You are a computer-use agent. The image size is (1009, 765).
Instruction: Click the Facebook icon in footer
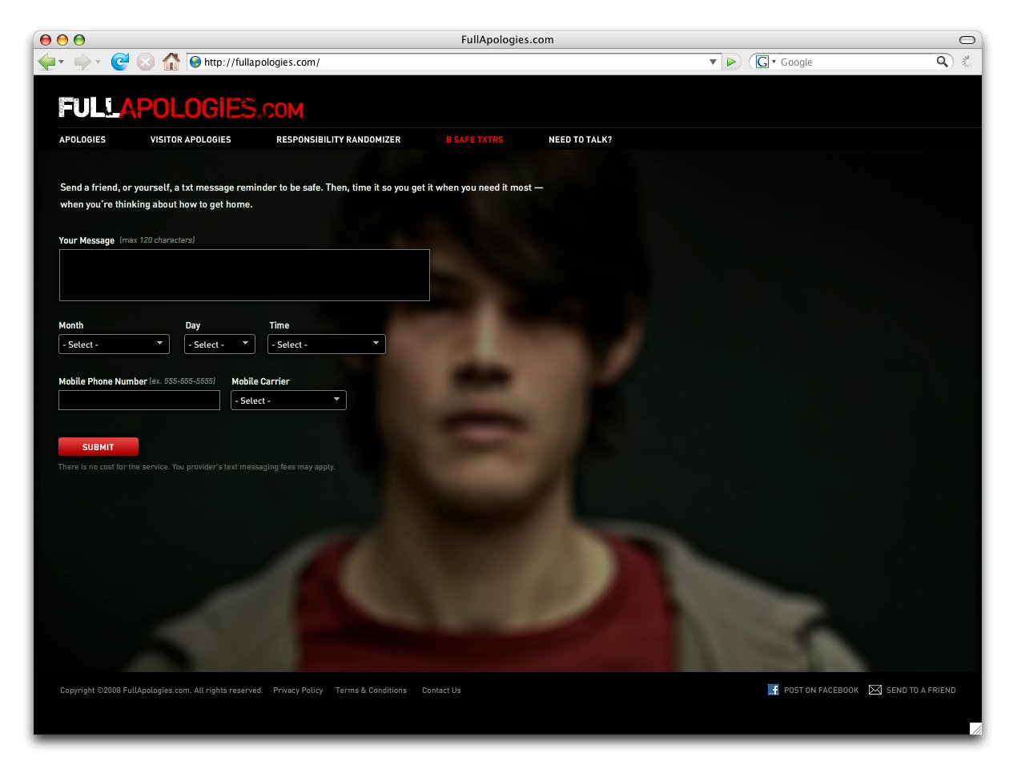click(x=774, y=690)
